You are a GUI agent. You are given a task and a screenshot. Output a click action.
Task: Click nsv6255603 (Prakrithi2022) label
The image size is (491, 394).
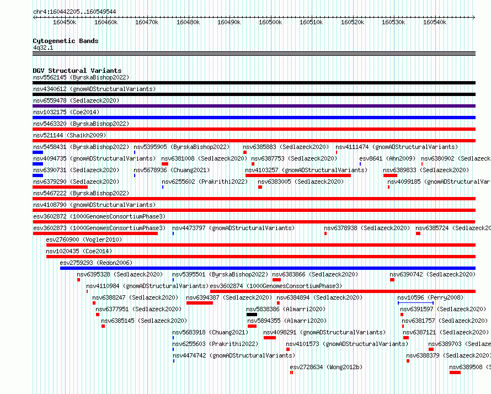[x=215, y=344]
